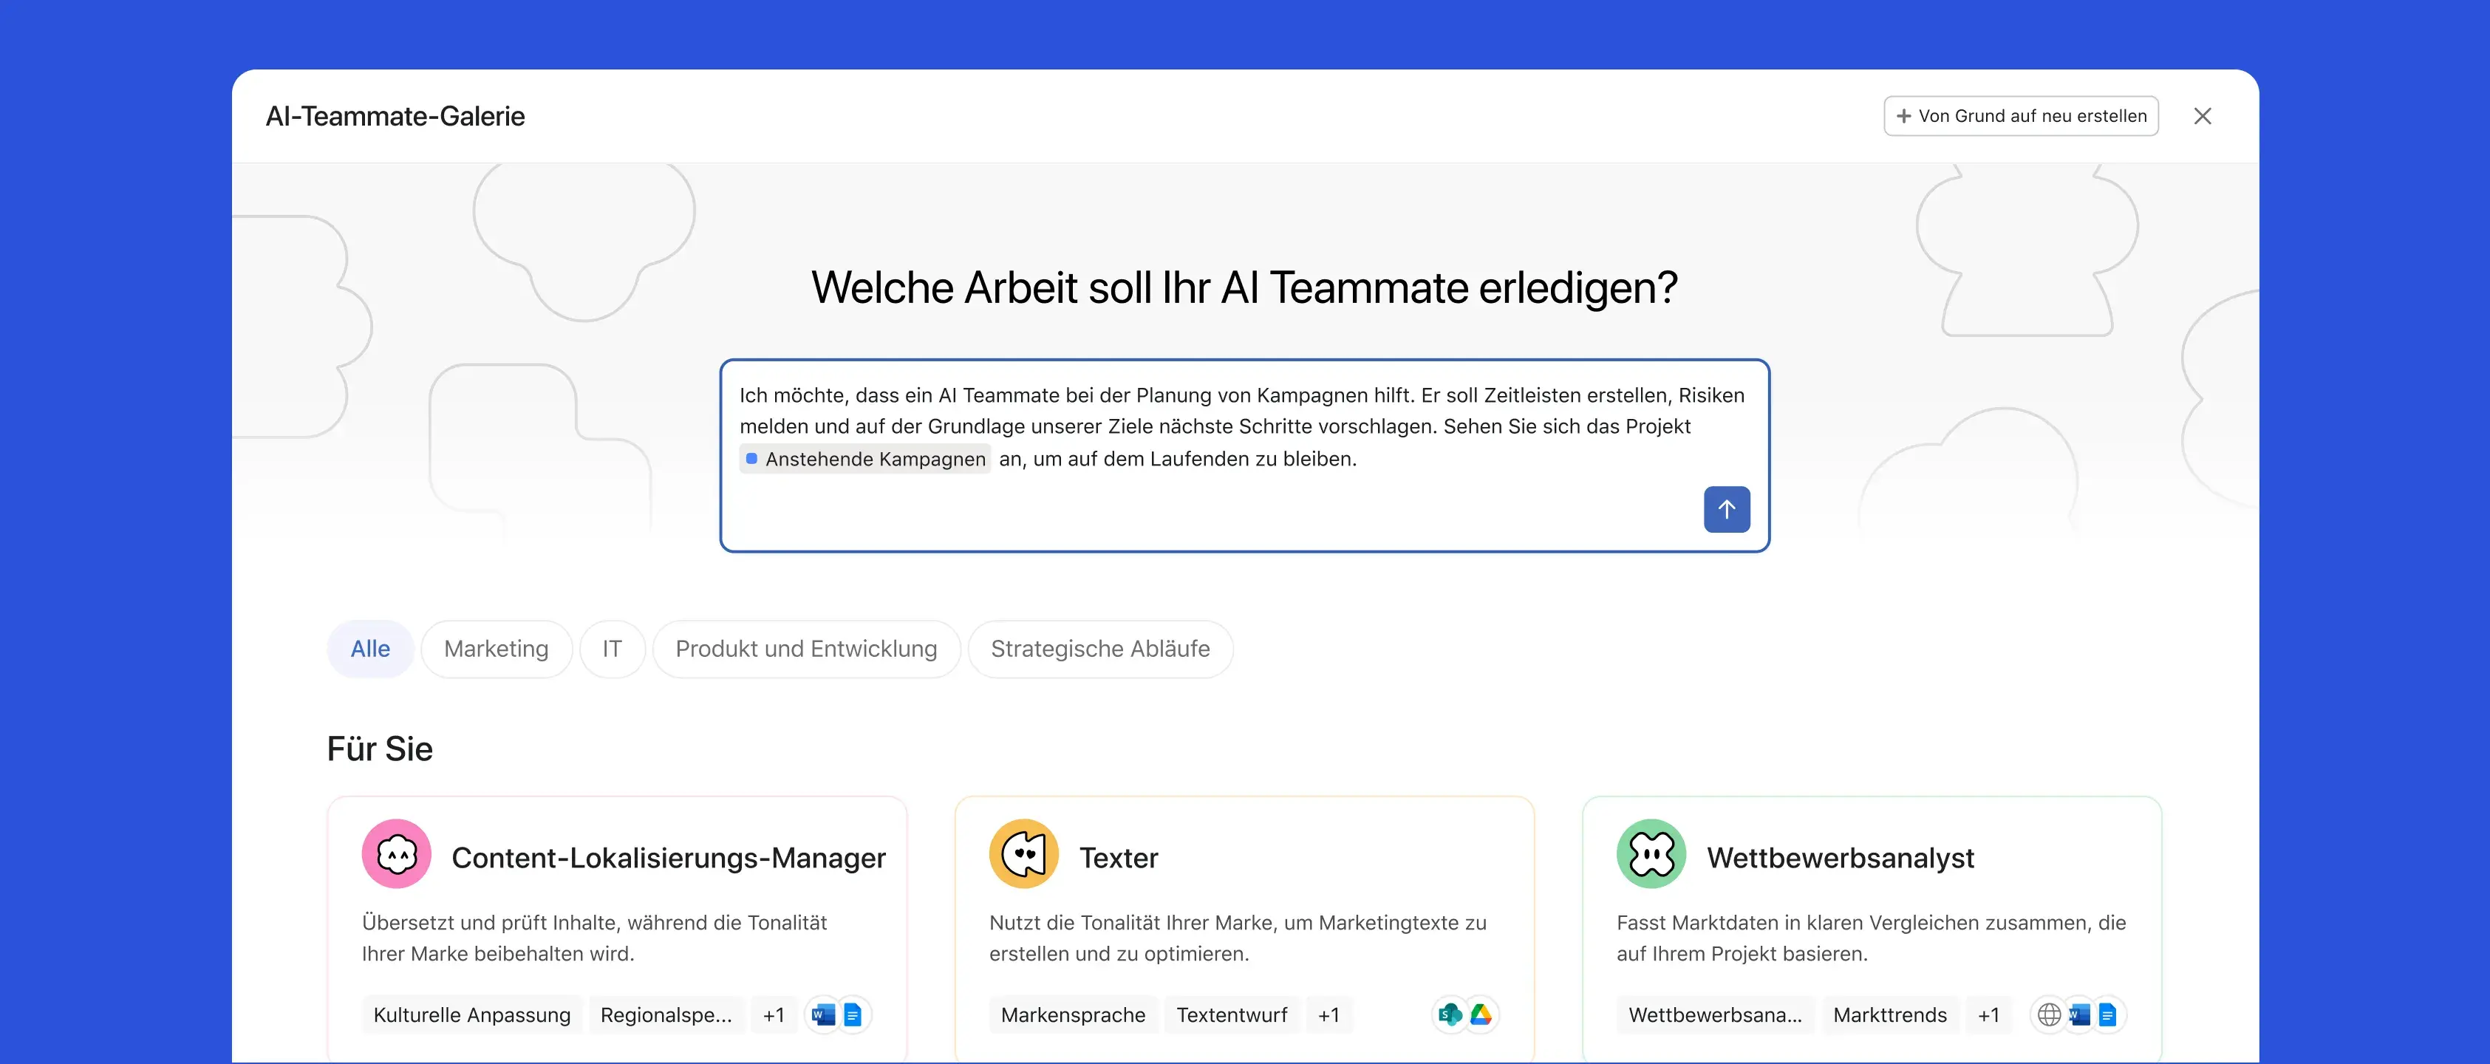Click the Content-Lokalisierungs-Manager pink avatar icon
This screenshot has width=2490, height=1064.
pos(396,854)
